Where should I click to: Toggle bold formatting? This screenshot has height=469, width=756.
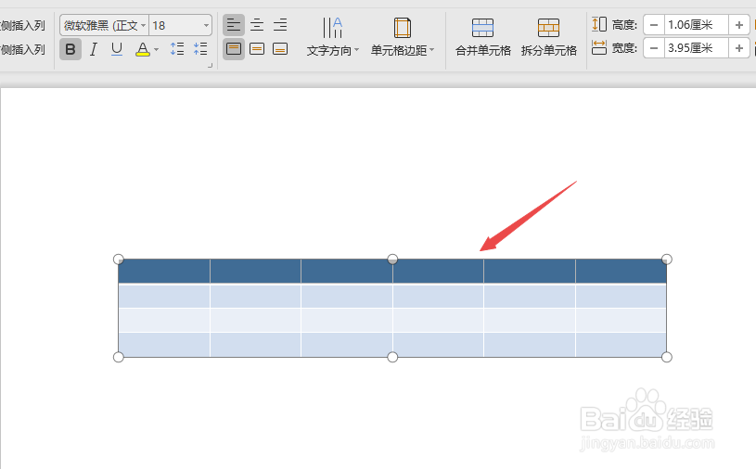tap(70, 49)
